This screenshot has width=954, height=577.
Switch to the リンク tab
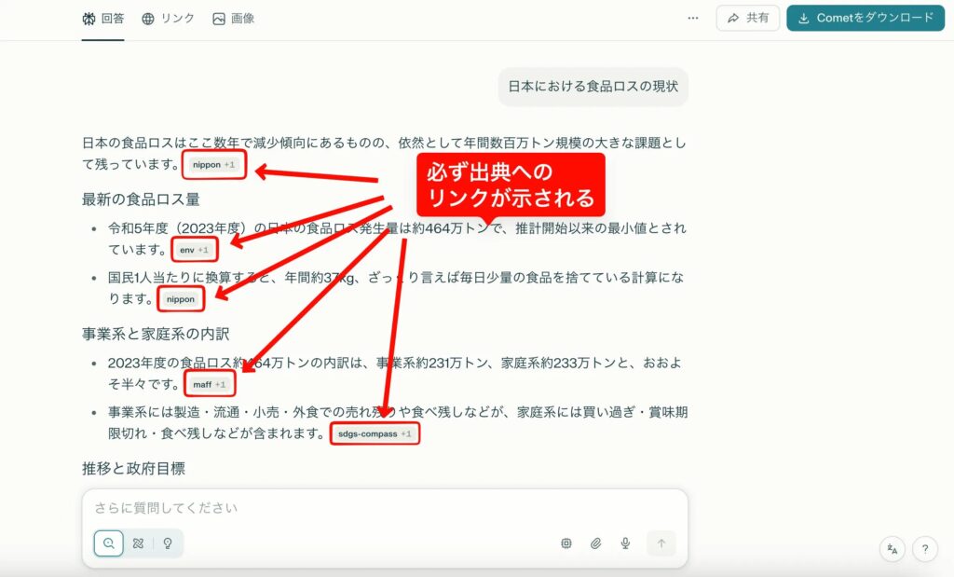(x=168, y=19)
